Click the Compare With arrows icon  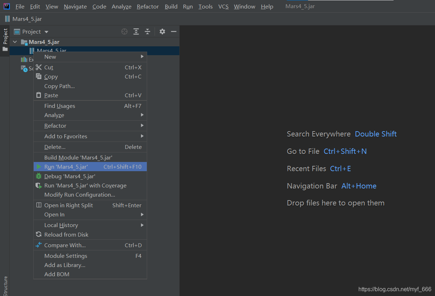(x=39, y=245)
